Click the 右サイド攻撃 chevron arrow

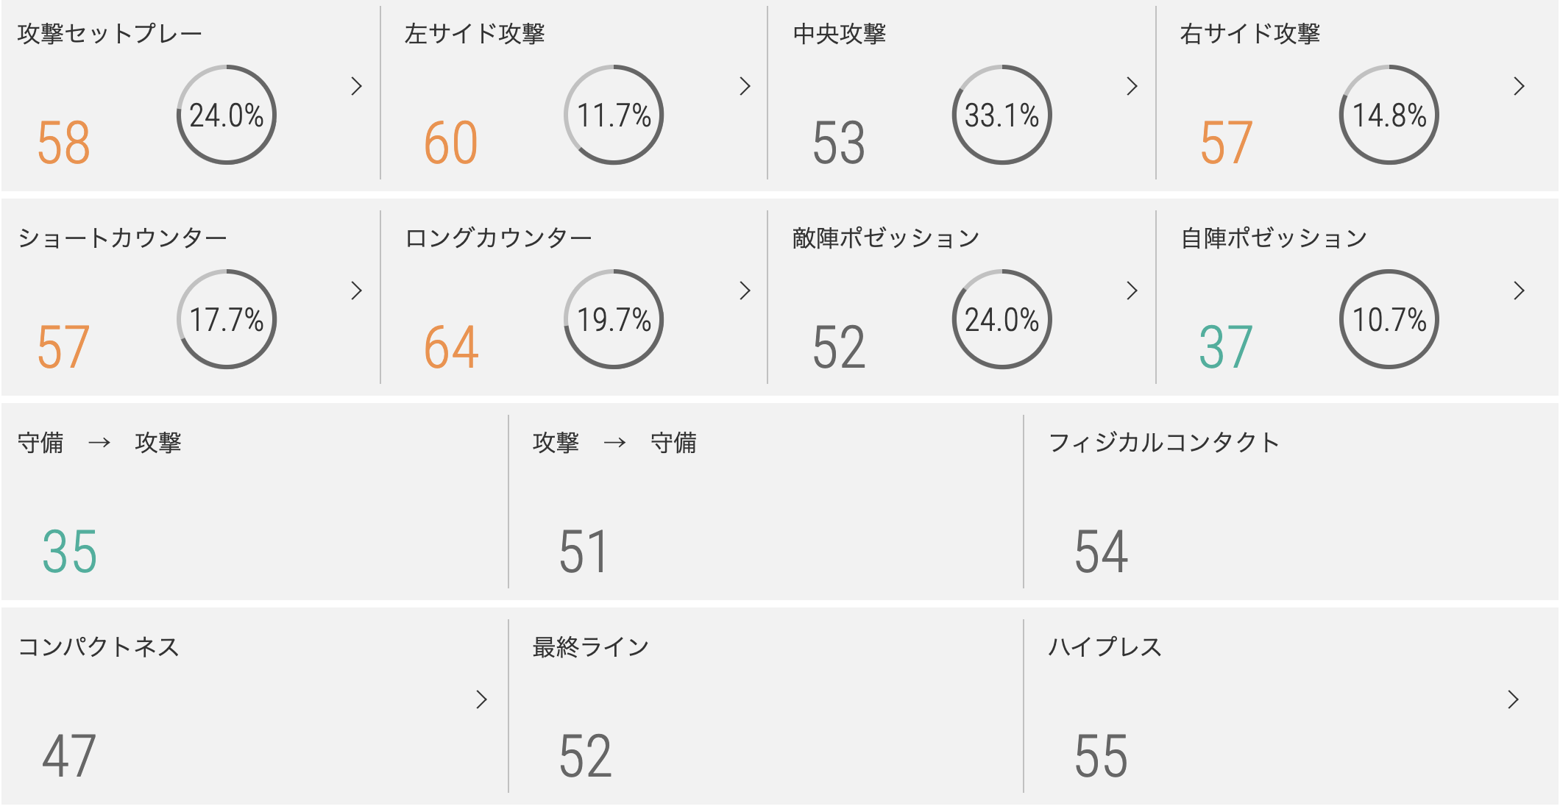click(x=1519, y=86)
